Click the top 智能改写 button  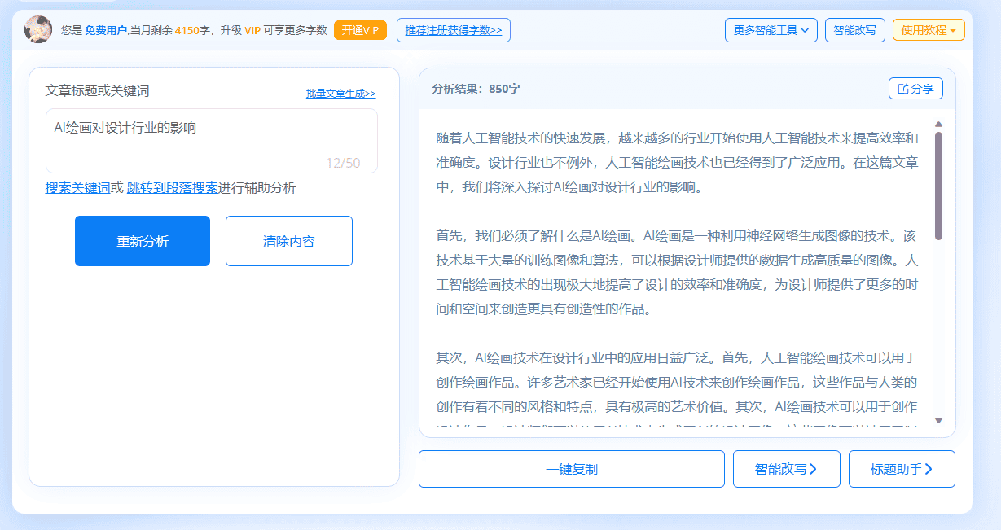pyautogui.click(x=855, y=30)
